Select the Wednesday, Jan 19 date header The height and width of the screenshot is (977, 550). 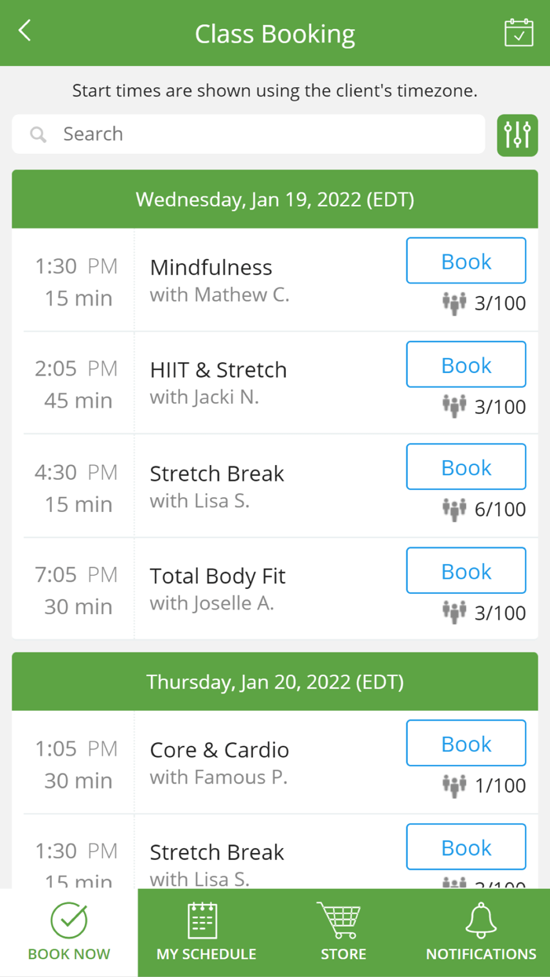coord(274,199)
